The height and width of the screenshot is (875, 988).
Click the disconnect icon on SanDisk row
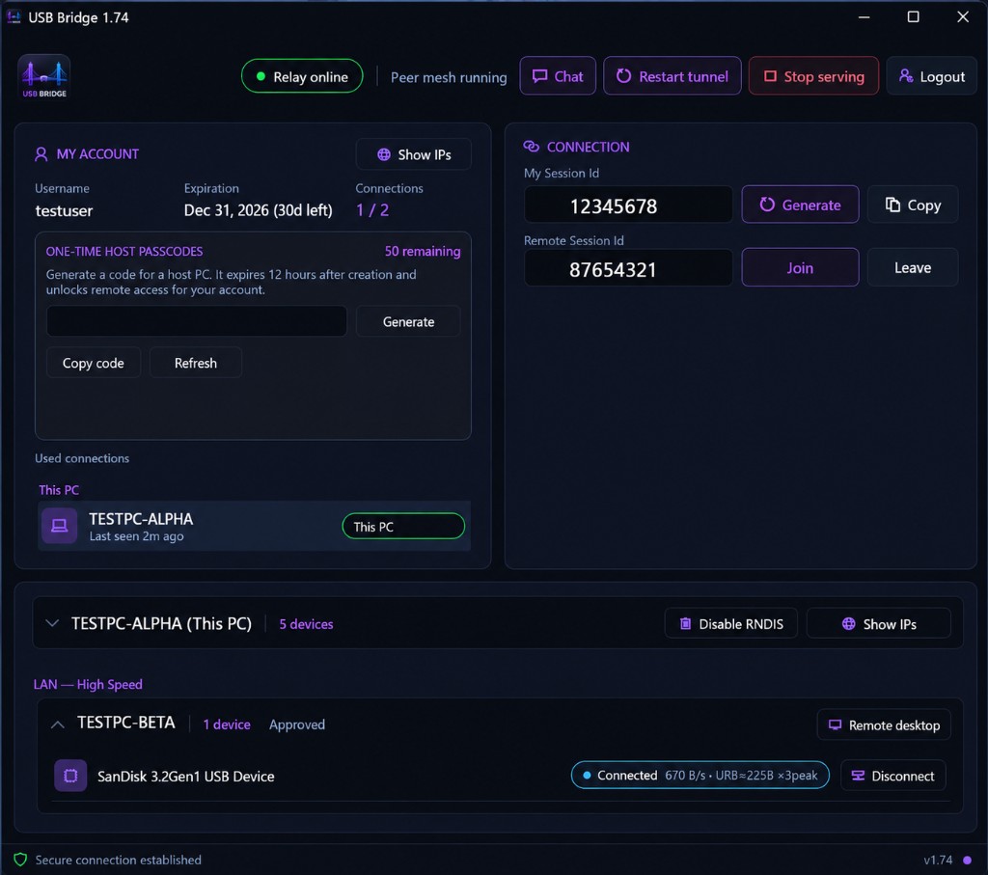pos(858,776)
